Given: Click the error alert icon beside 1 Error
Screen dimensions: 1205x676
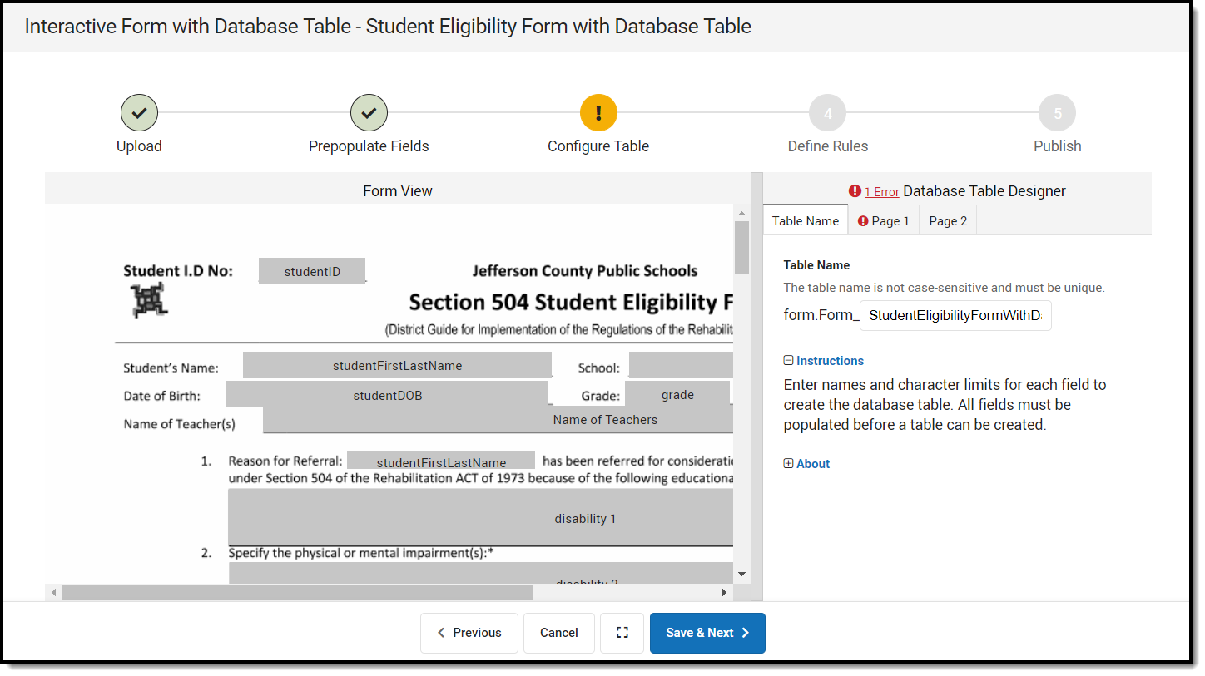Looking at the screenshot, I should [855, 190].
